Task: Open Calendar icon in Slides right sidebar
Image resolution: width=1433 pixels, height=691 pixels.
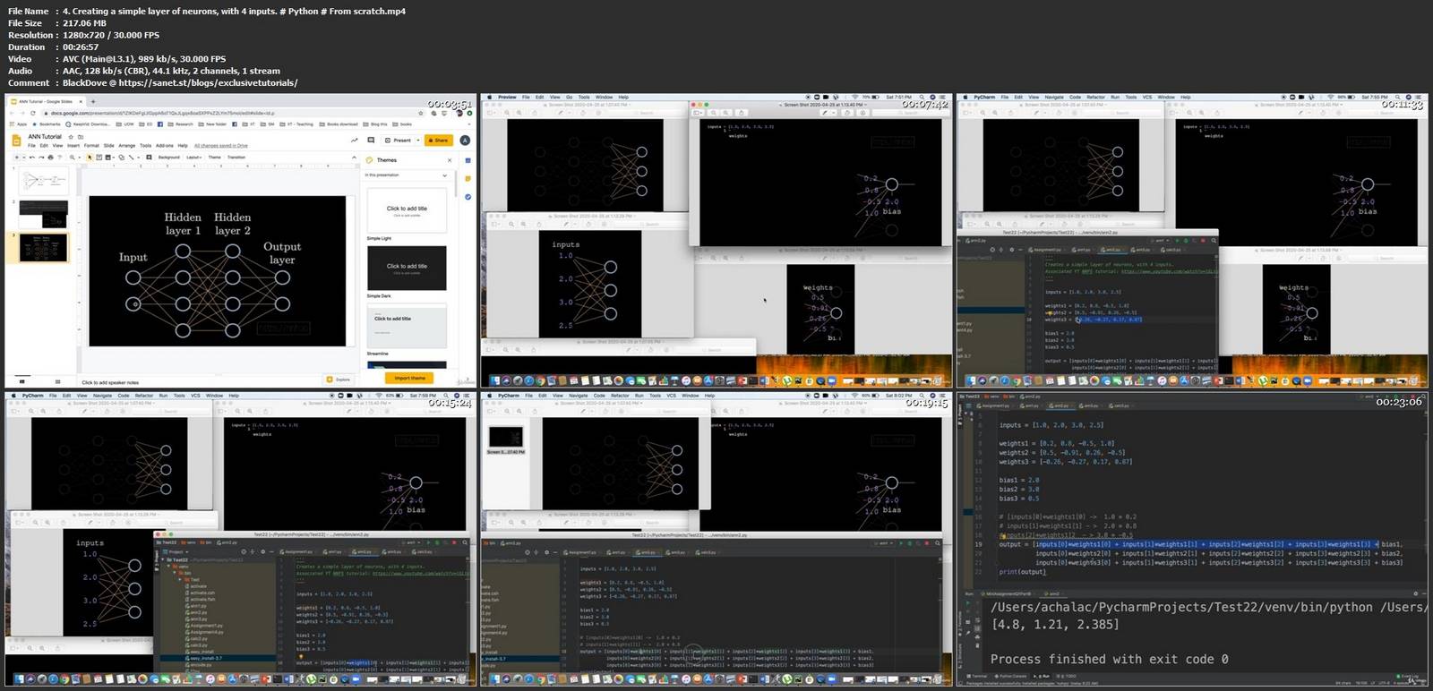Action: (468, 160)
